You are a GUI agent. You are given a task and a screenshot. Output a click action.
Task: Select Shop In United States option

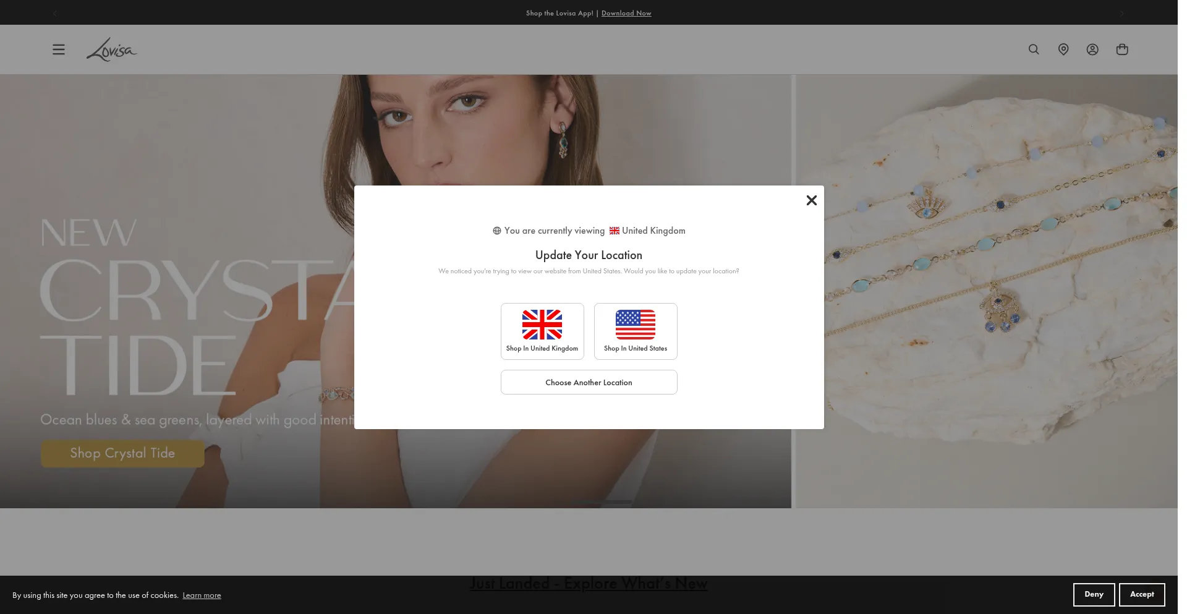(x=636, y=331)
